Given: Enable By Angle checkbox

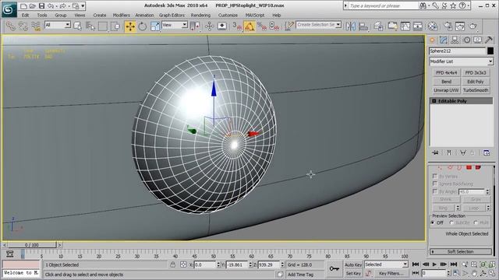Looking at the screenshot, I should point(435,191).
